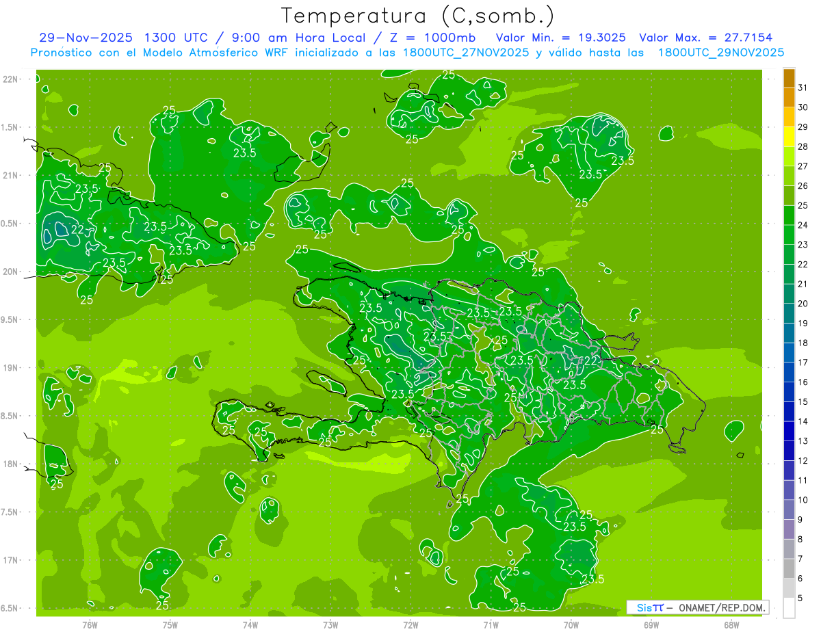Click the "Temperatura (C,somb.)" map title
821x634 pixels.
pos(417,15)
